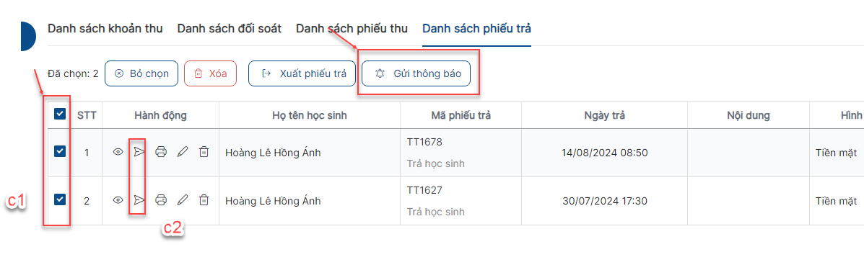This screenshot has height=265, width=864.
Task: Print receipt TT1627 with printer icon
Action: pyautogui.click(x=161, y=200)
